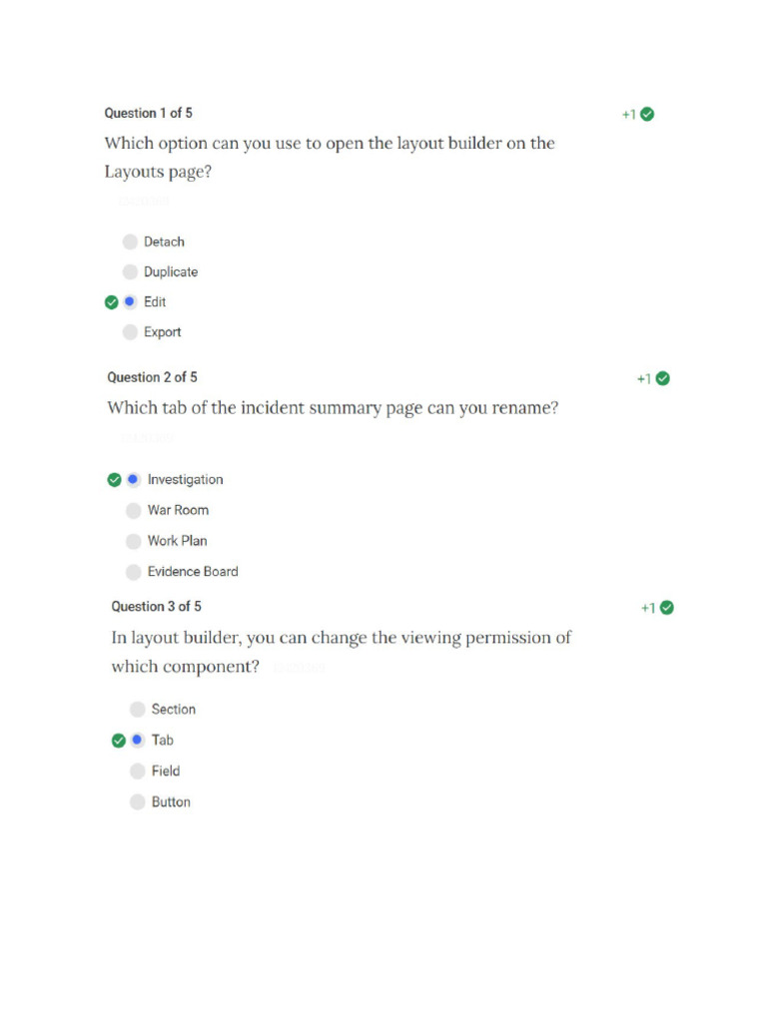Click the correct-answer check icon next to Investigation
This screenshot has height=1022, width=767.
[114, 480]
